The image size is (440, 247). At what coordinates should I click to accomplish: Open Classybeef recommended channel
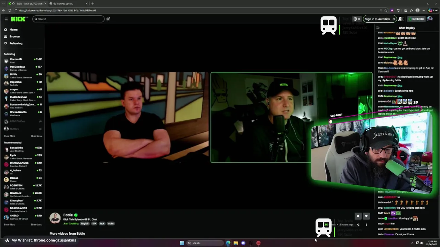tap(22, 202)
